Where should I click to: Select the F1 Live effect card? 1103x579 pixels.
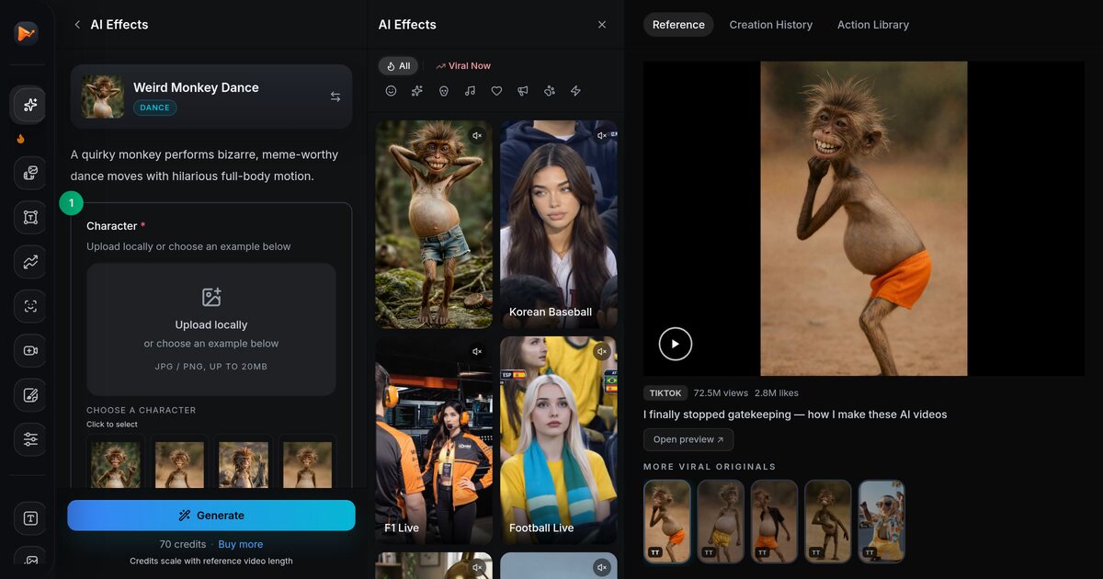pyautogui.click(x=434, y=440)
